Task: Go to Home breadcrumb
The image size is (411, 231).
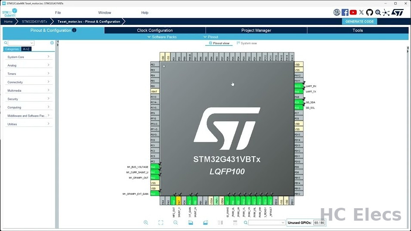Action: click(x=8, y=22)
